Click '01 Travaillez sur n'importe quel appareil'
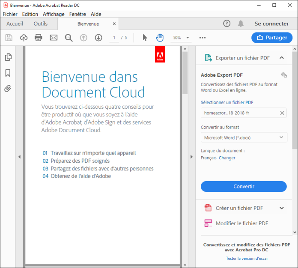 click(89, 153)
